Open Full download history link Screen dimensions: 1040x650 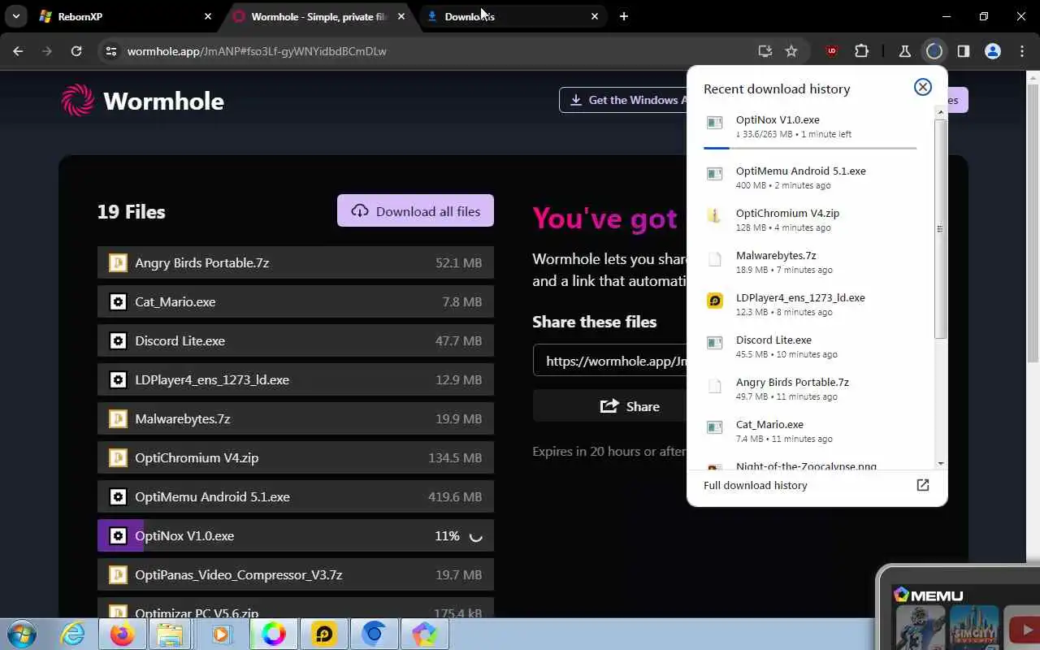755,485
